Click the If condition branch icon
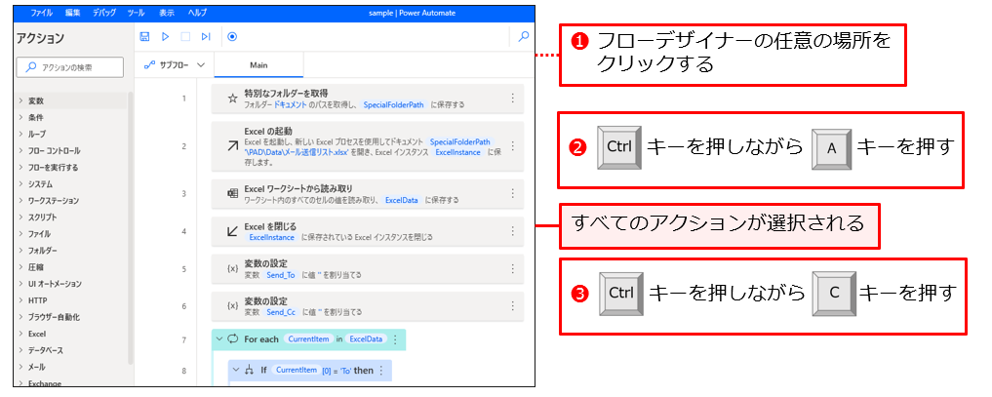The width and height of the screenshot is (992, 397). (x=250, y=370)
